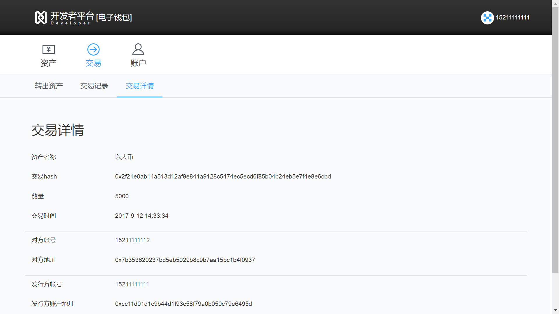The image size is (559, 314).
Task: Click the 15211111111 username in header
Action: (512, 17)
